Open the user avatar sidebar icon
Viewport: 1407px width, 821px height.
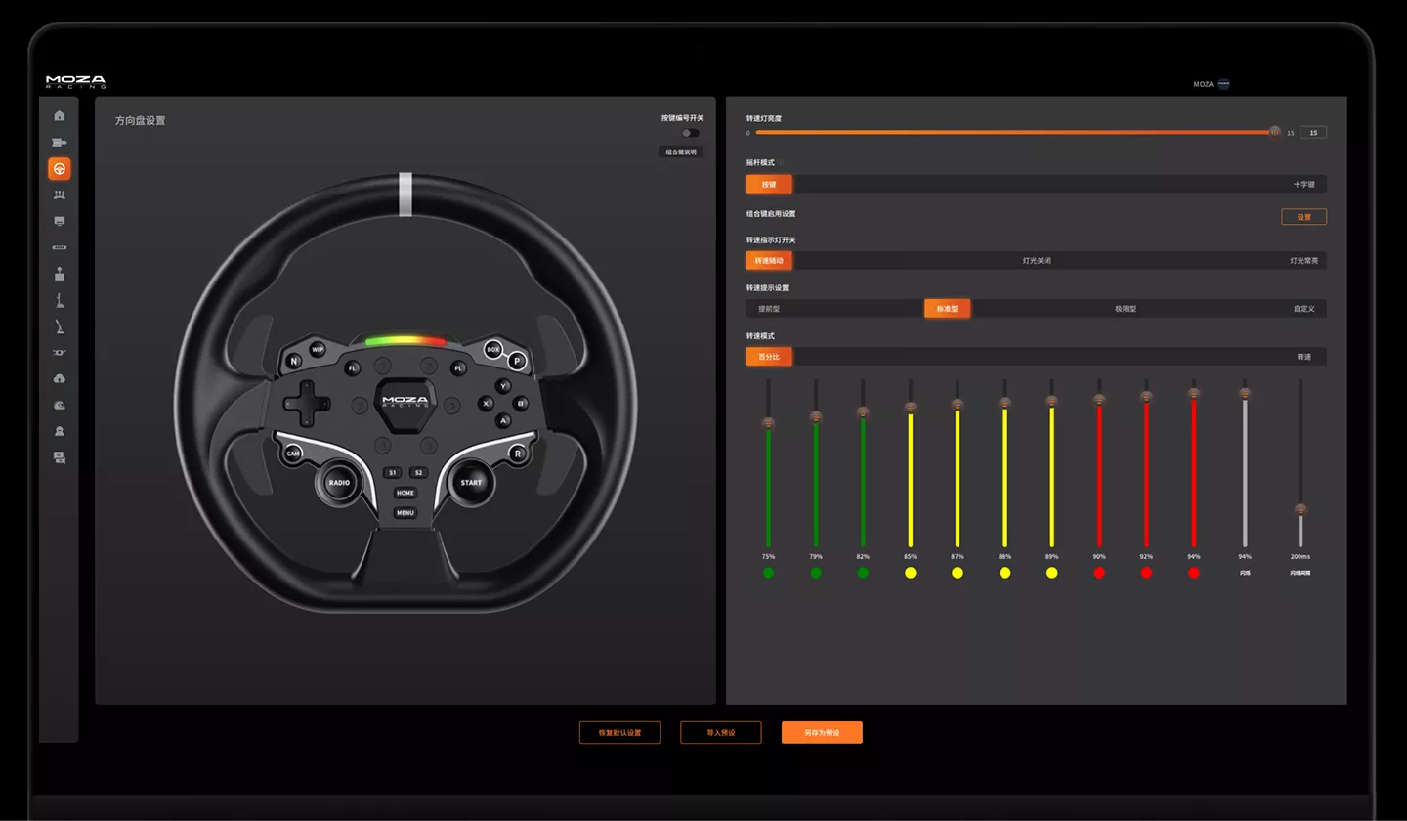60,431
